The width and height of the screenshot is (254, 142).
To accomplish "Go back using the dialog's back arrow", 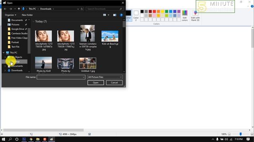I will [5, 9].
